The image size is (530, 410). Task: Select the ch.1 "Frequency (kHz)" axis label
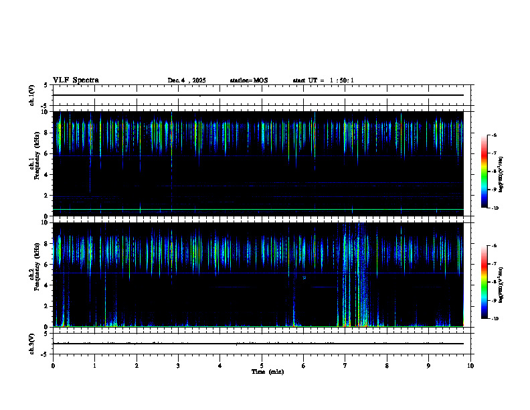(37, 155)
